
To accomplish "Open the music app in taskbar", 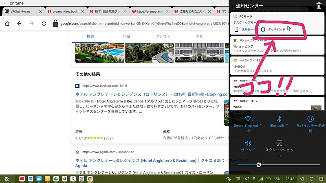I will [73, 179].
